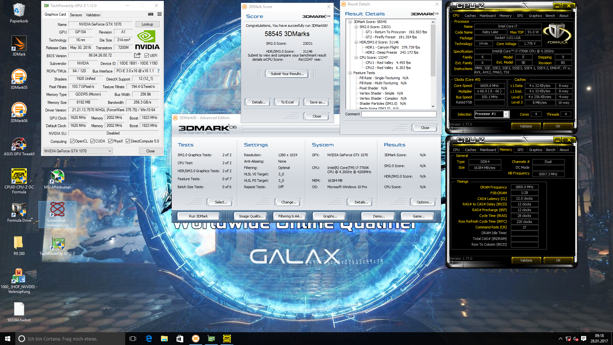Open Formula Drive desktop icon
This screenshot has height=345, width=613.
tap(19, 212)
